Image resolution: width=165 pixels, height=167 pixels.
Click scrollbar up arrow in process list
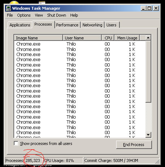coord(148,38)
